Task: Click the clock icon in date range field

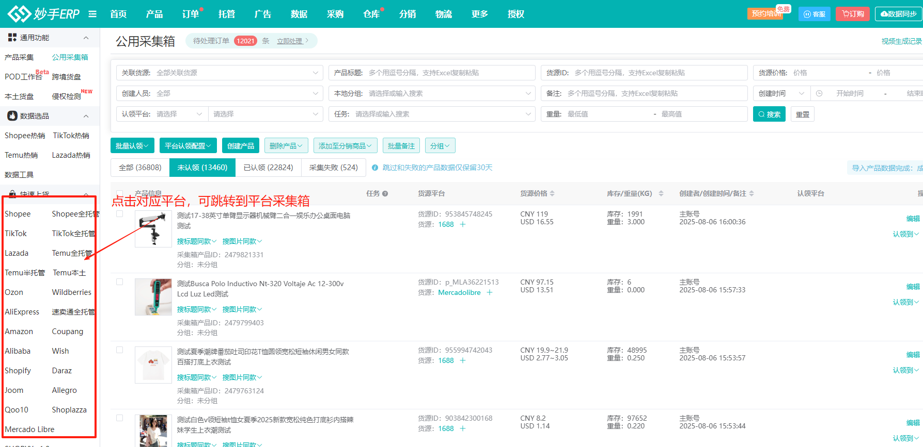Action: point(819,93)
